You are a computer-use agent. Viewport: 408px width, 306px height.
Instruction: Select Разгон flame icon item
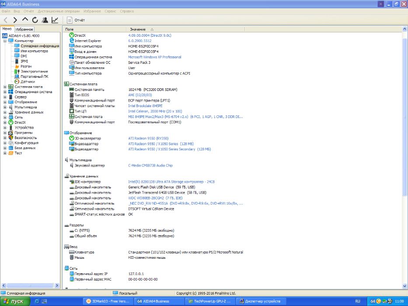pyautogui.click(x=17, y=66)
